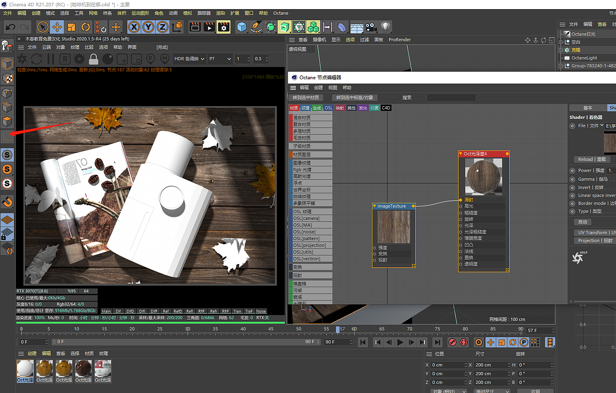Click the frame 57 playhead on timeline

pyautogui.click(x=338, y=330)
